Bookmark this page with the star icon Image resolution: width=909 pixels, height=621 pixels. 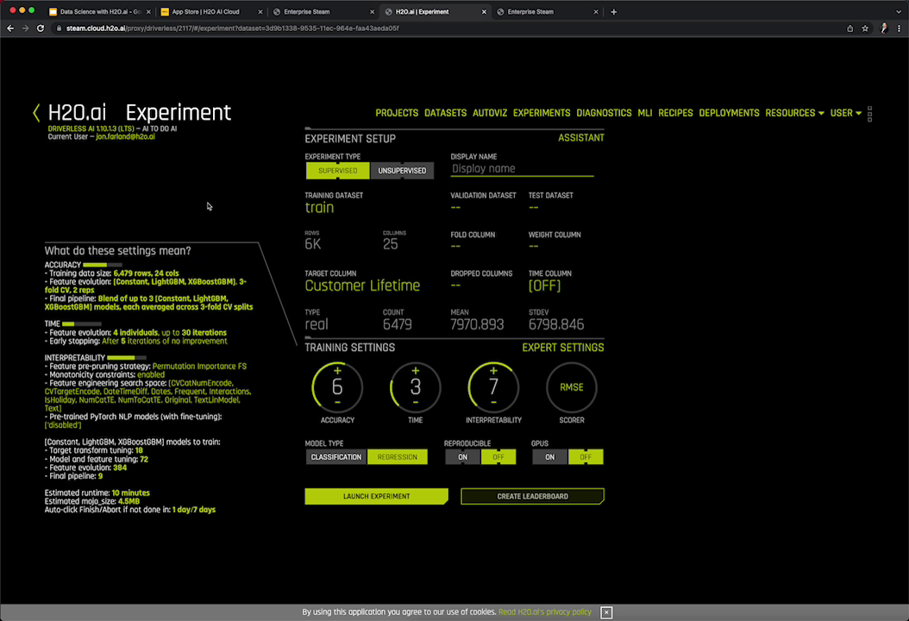pos(865,28)
